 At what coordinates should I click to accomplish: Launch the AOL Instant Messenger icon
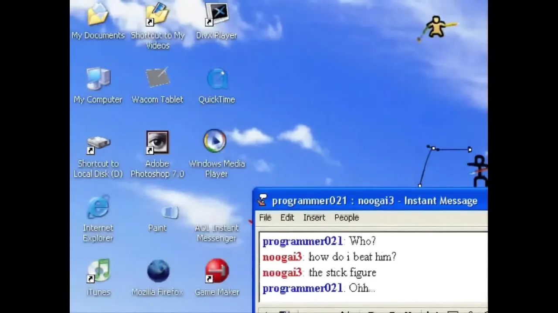coord(217,233)
